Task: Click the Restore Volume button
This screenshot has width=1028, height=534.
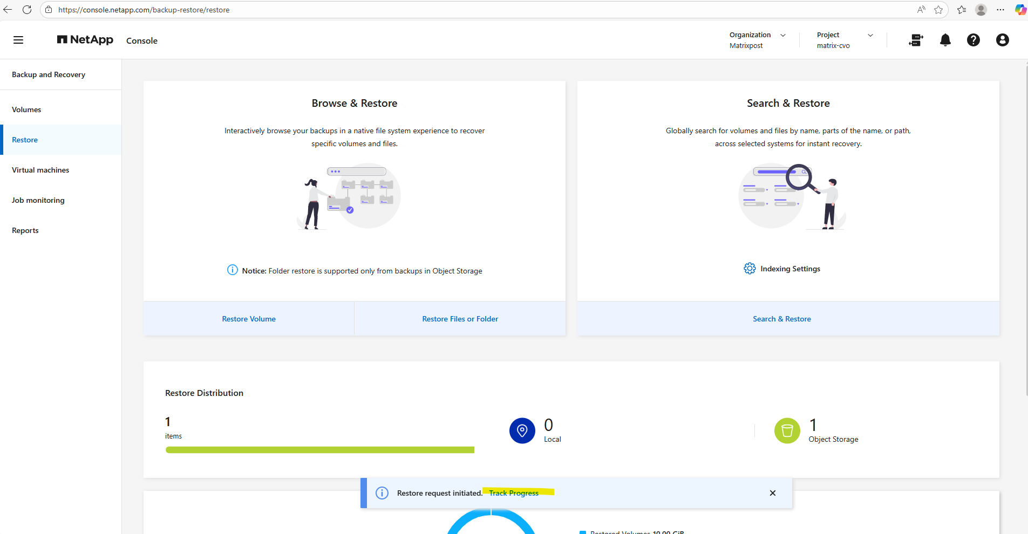Action: [x=249, y=319]
